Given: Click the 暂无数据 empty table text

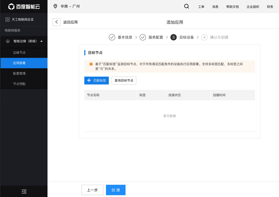Looking at the screenshot, I should [x=170, y=116].
